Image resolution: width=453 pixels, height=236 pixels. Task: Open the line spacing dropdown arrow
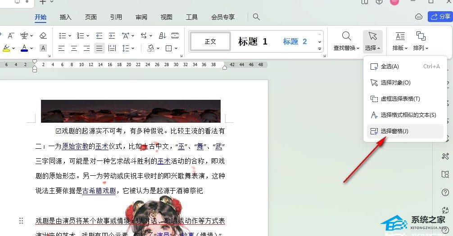tap(133, 49)
